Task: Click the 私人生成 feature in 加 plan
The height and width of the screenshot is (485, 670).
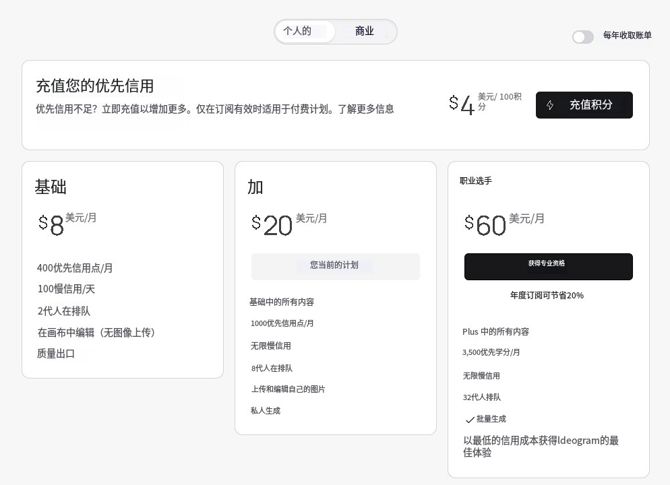Action: (x=266, y=411)
